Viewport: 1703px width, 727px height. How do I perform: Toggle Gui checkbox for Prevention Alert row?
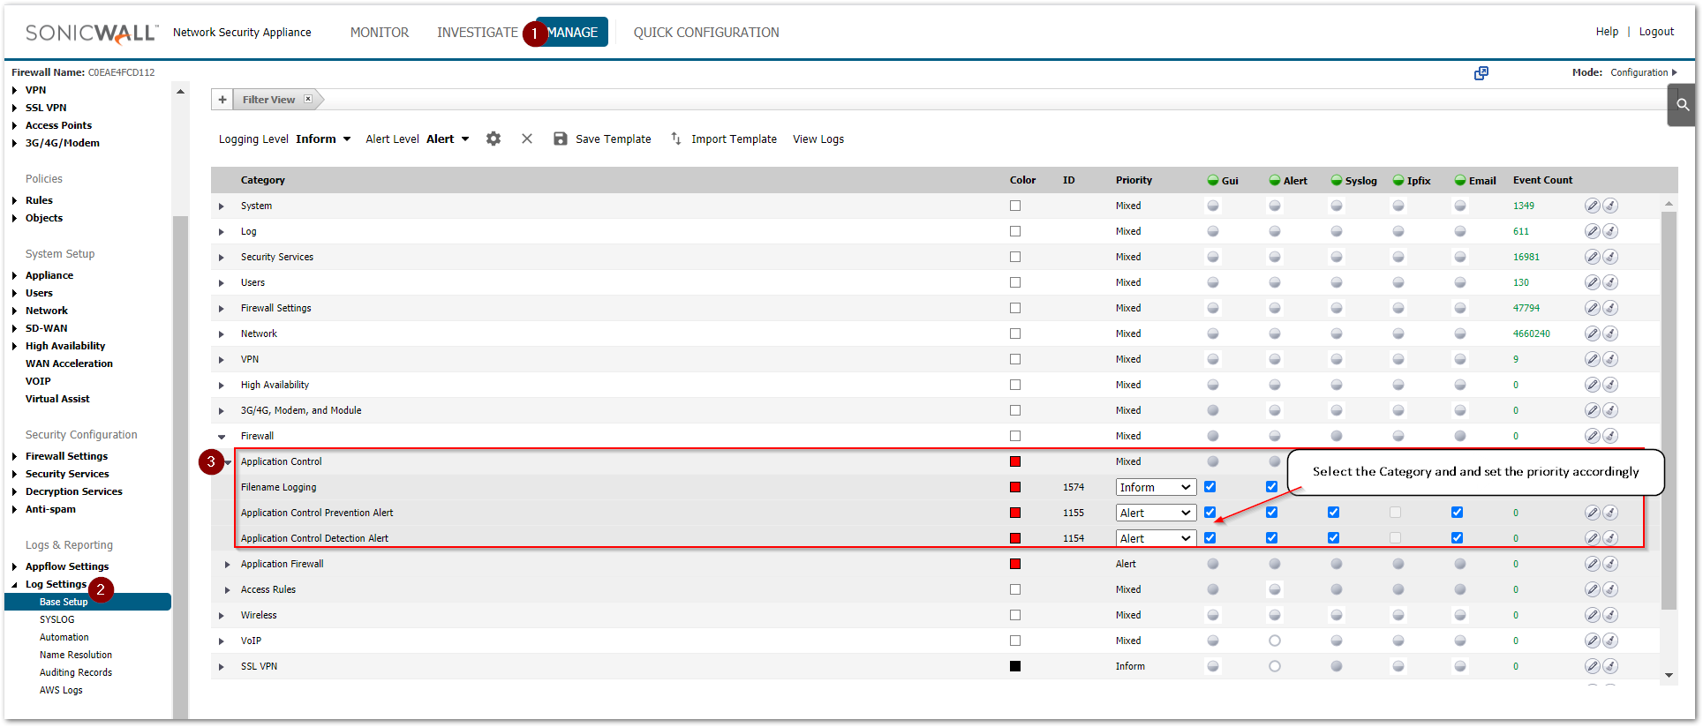click(x=1210, y=512)
